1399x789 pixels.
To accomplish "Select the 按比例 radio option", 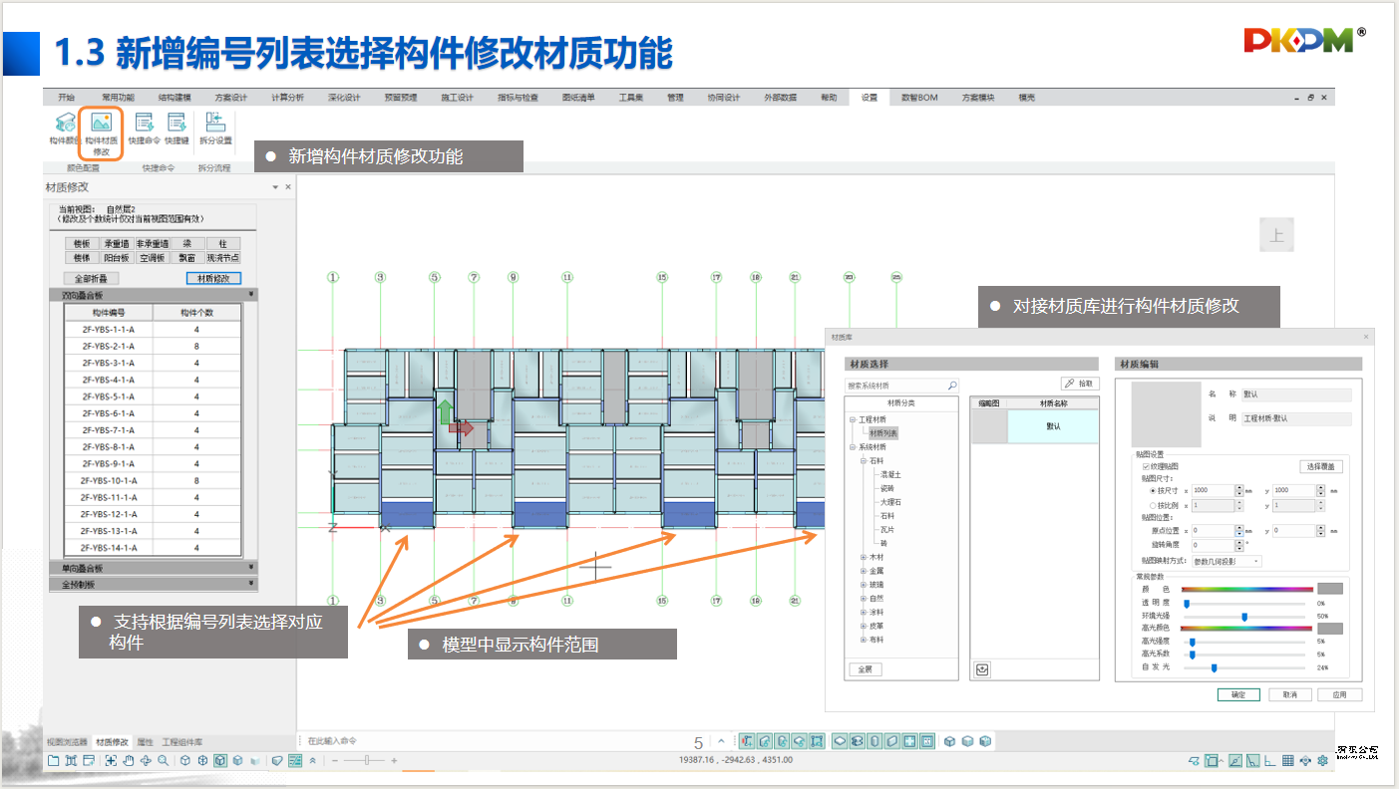I will pyautogui.click(x=1154, y=506).
